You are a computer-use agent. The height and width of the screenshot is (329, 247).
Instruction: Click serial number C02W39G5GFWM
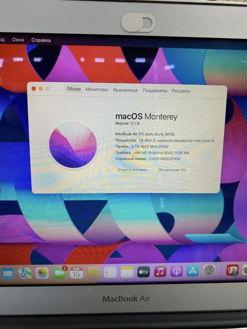pyautogui.click(x=165, y=159)
